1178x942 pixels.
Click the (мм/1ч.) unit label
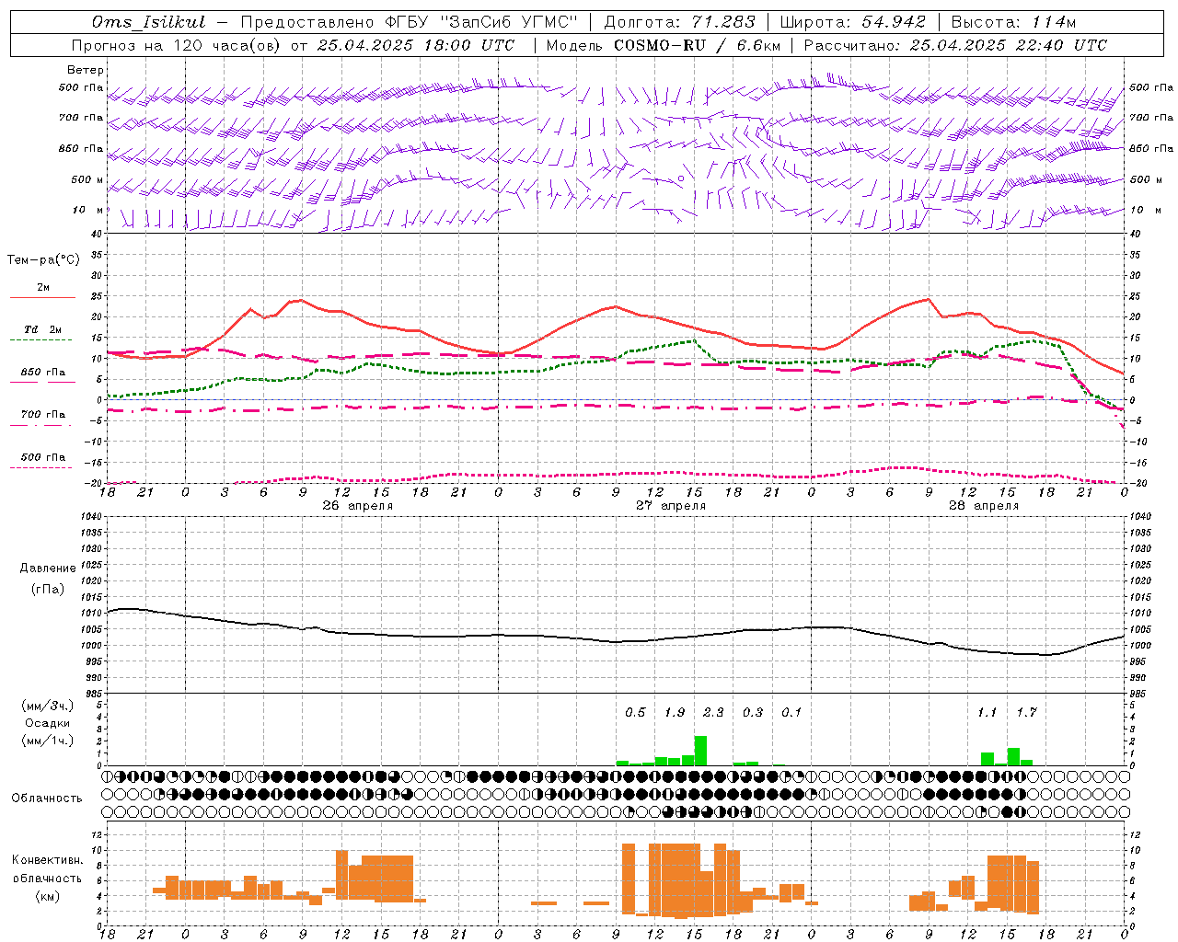[47, 741]
